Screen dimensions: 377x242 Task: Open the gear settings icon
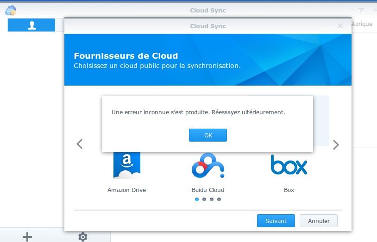pos(83,237)
